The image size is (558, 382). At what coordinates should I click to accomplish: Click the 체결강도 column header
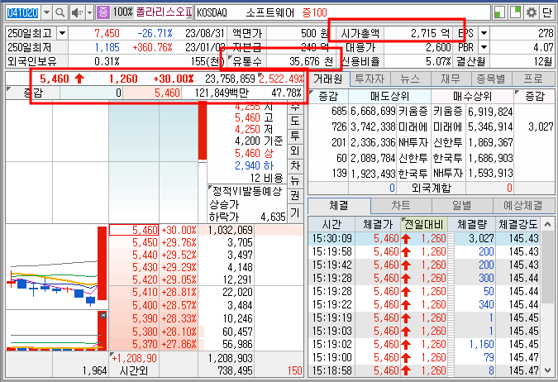tap(518, 224)
